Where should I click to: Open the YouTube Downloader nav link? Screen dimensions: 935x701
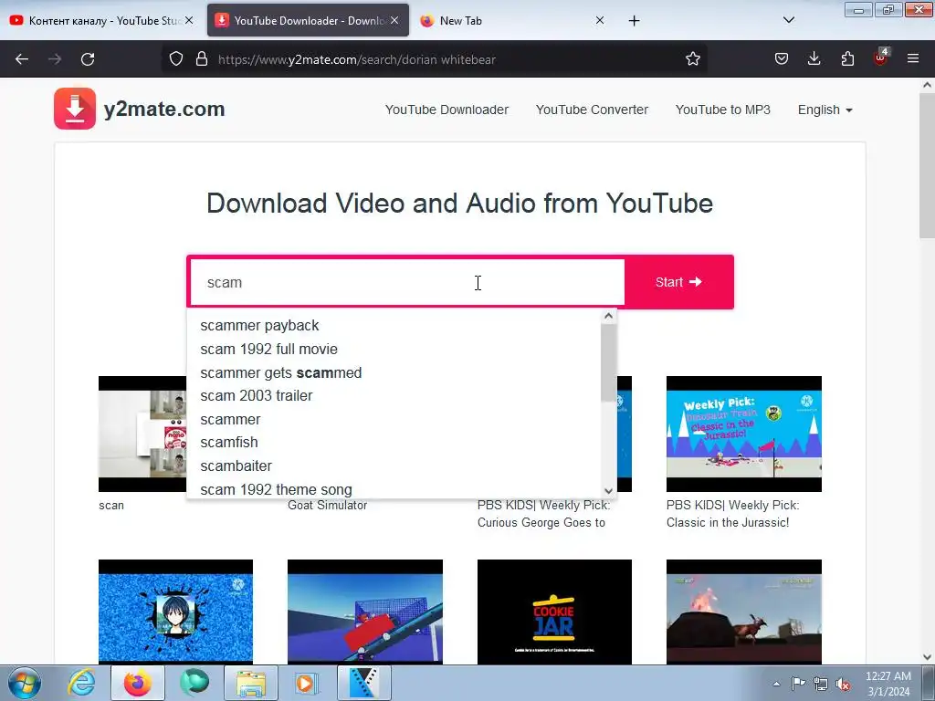(446, 110)
